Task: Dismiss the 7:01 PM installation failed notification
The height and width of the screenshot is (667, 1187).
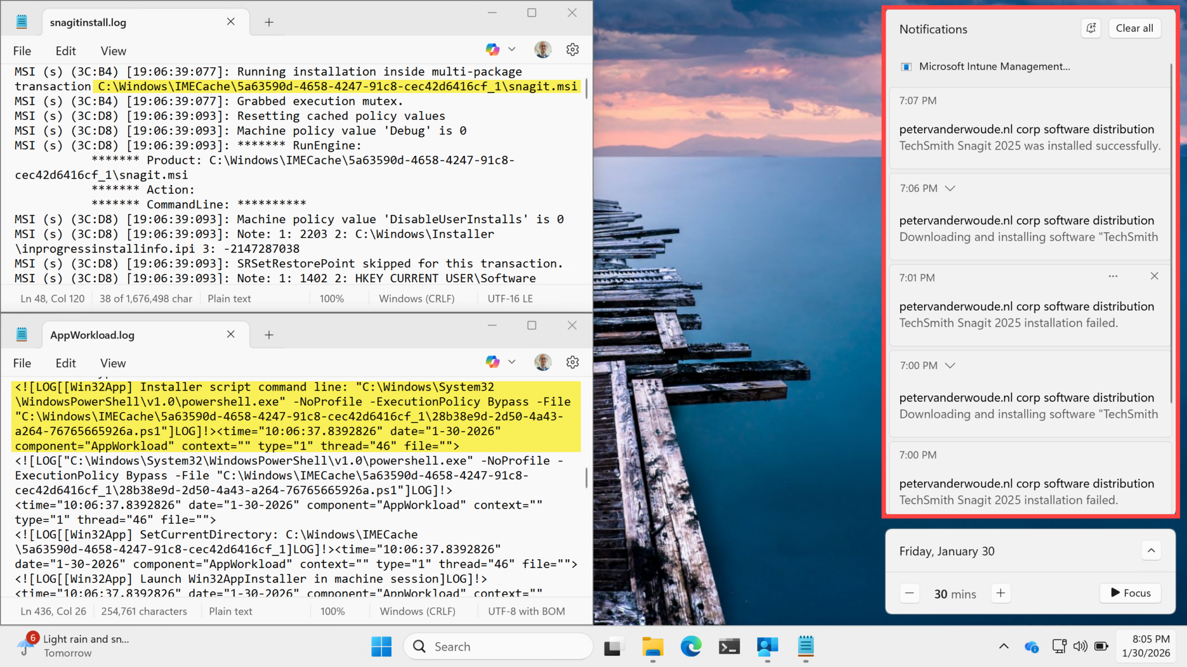Action: [x=1154, y=276]
